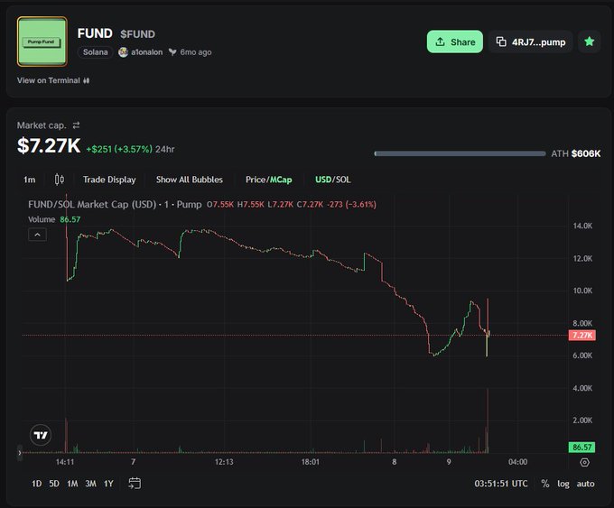This screenshot has width=614, height=508.
Task: Select the 1M time range
Action: point(72,484)
